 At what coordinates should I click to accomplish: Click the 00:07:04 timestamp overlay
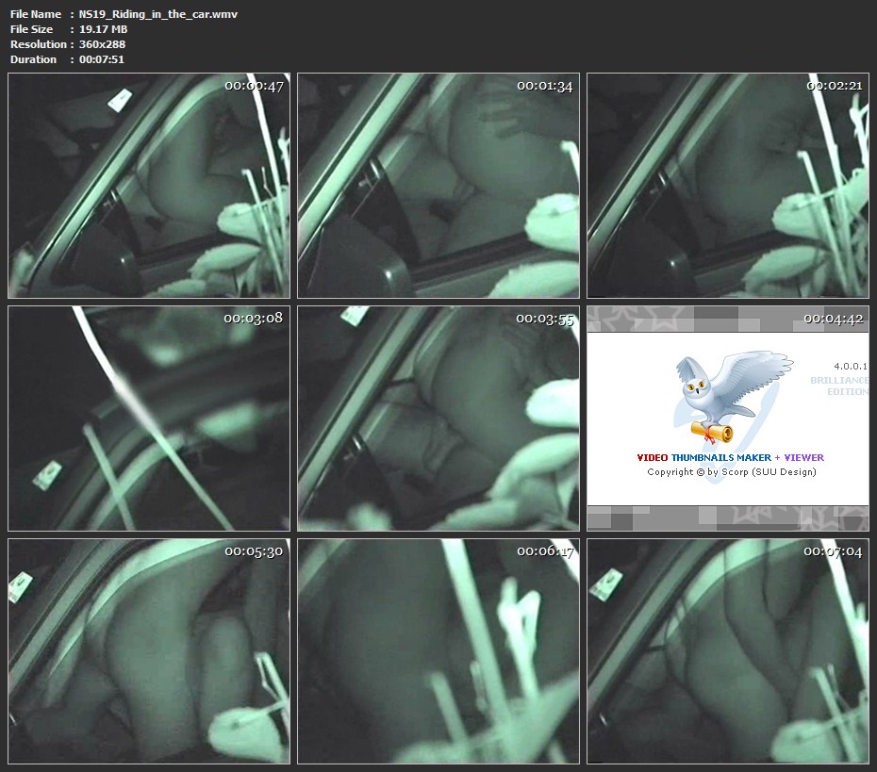point(833,551)
